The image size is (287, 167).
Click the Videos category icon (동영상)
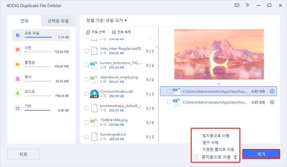point(18,65)
